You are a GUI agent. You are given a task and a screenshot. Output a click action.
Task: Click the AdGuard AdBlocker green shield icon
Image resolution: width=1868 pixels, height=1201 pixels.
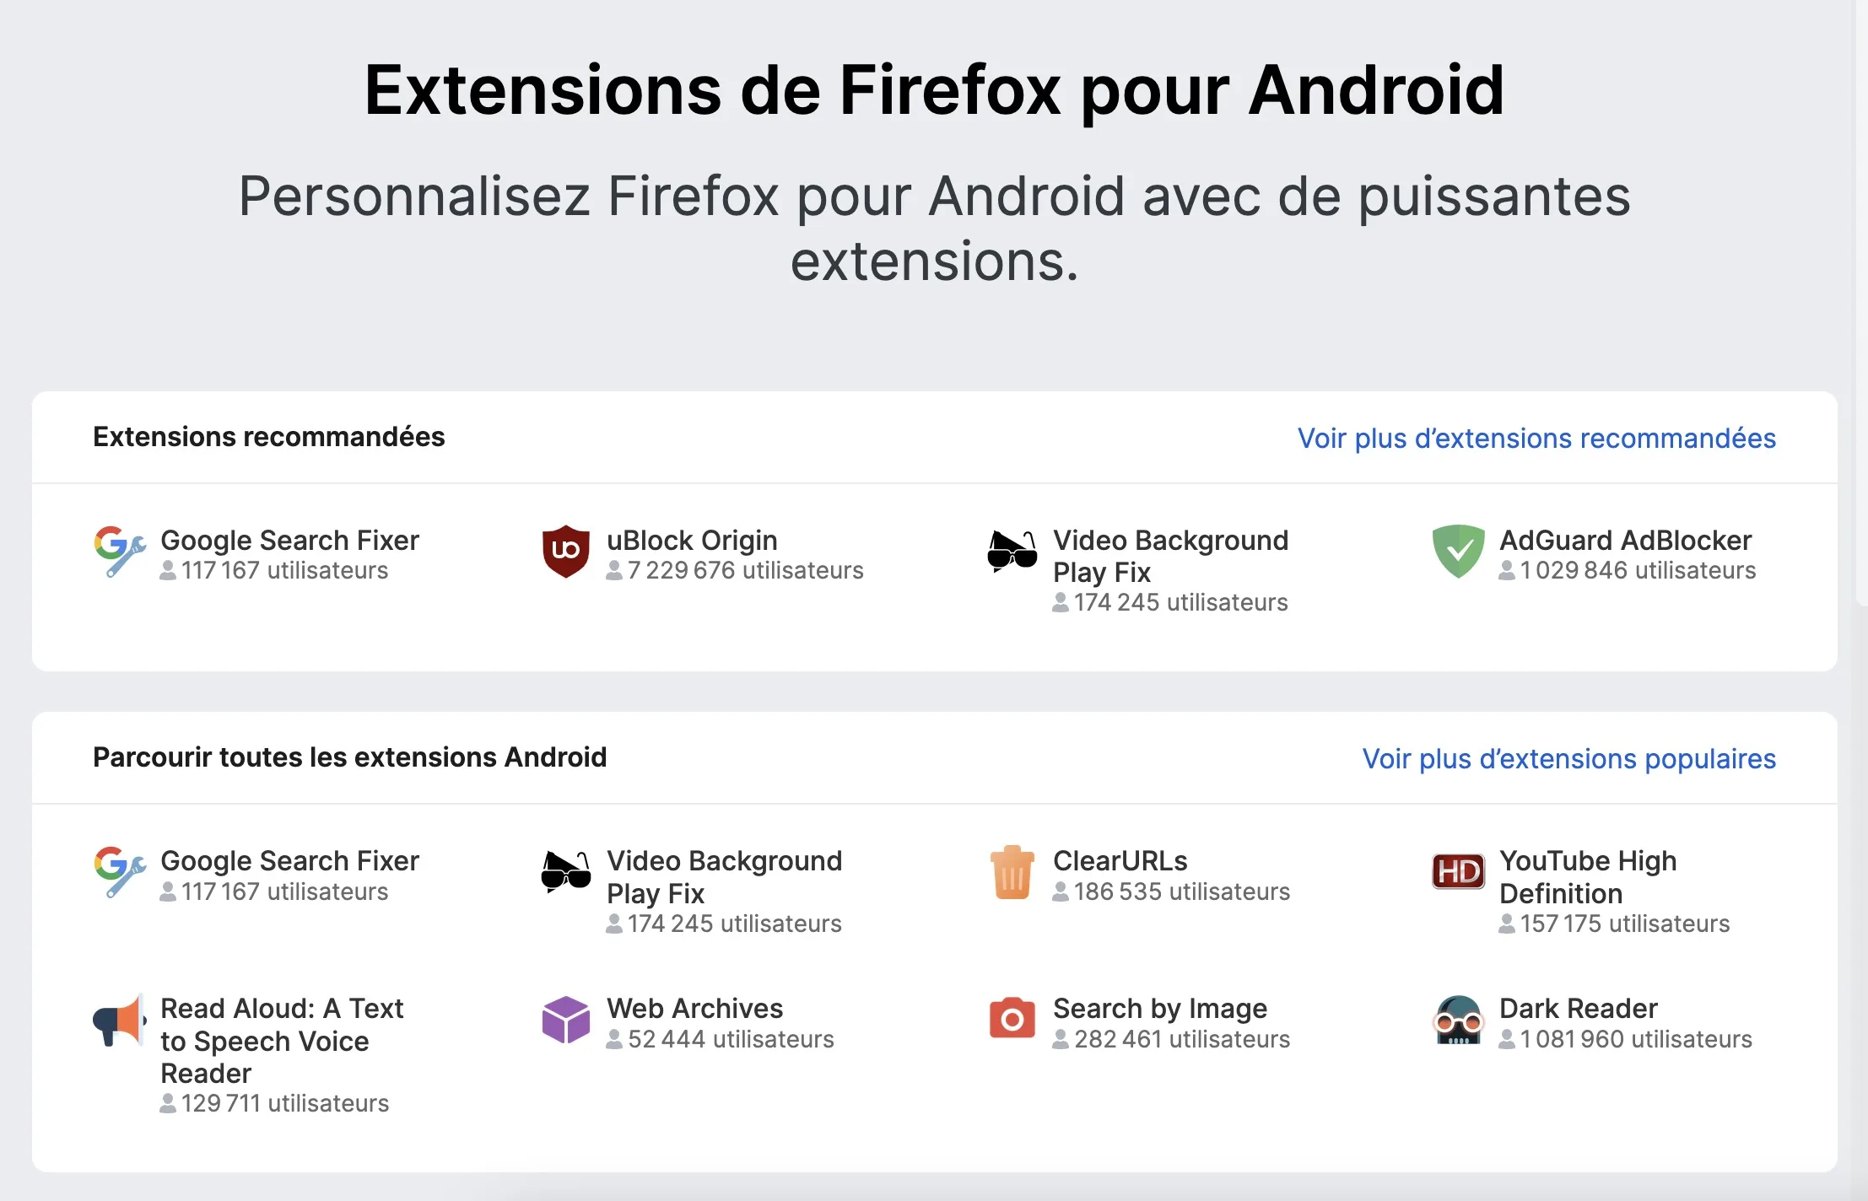tap(1458, 551)
